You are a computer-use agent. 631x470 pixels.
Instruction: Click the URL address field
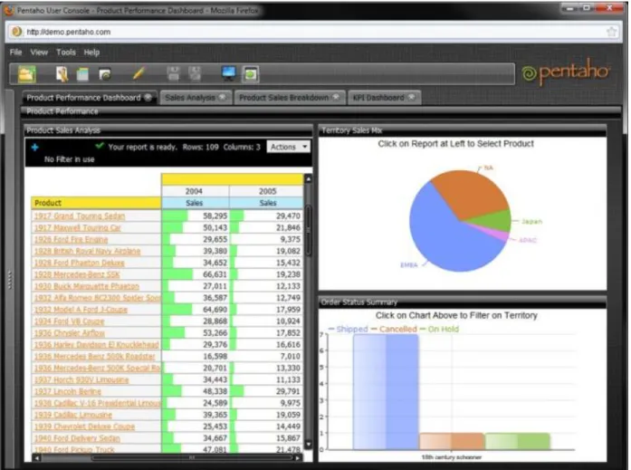pyautogui.click(x=314, y=32)
